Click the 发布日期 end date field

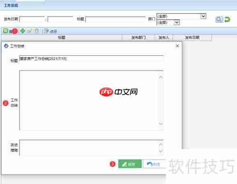coord(60,19)
